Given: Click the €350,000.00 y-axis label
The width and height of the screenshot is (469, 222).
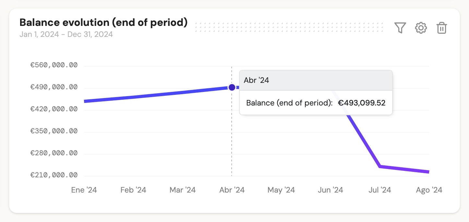Looking at the screenshot, I should pos(54,131).
